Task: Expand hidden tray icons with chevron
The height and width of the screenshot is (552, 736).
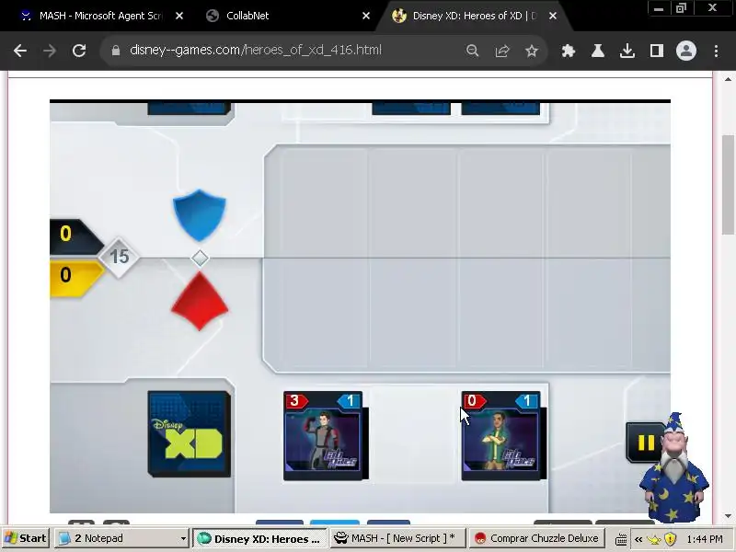Action: (x=638, y=539)
